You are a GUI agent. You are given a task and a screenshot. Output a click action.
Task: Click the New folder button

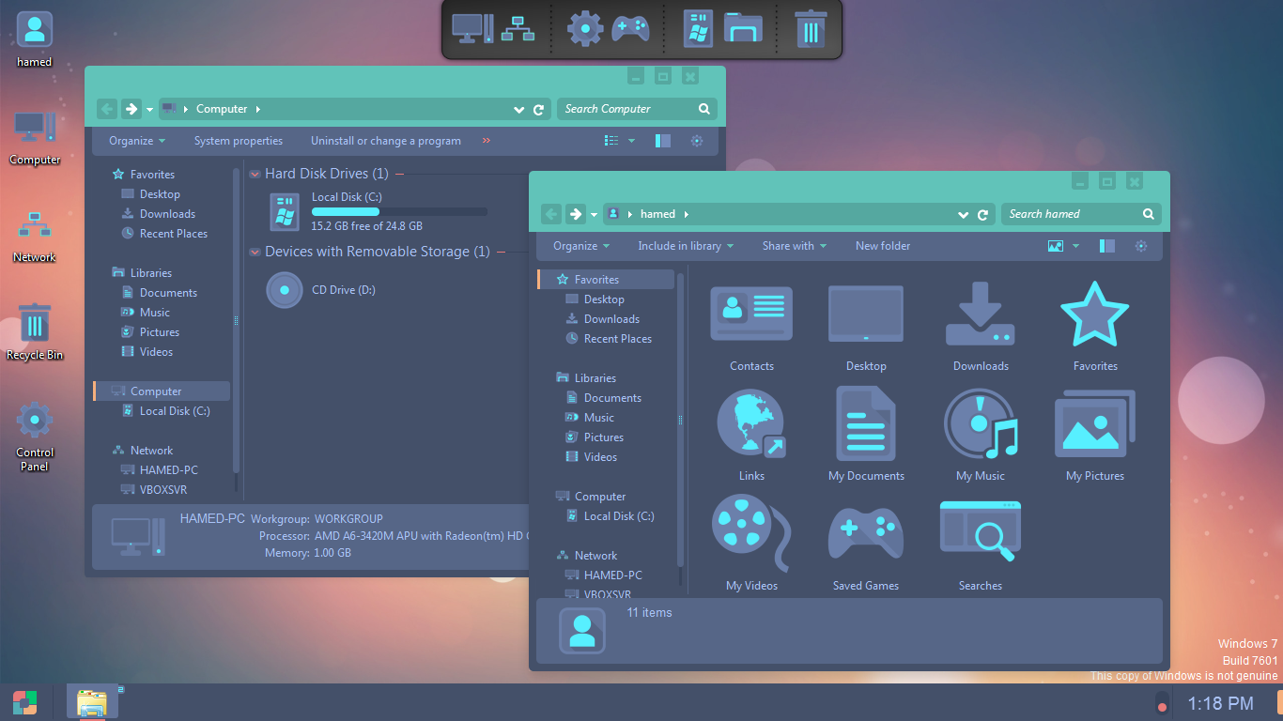pos(882,246)
